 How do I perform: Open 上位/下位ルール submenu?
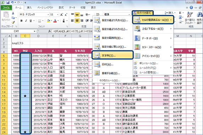[153, 29]
